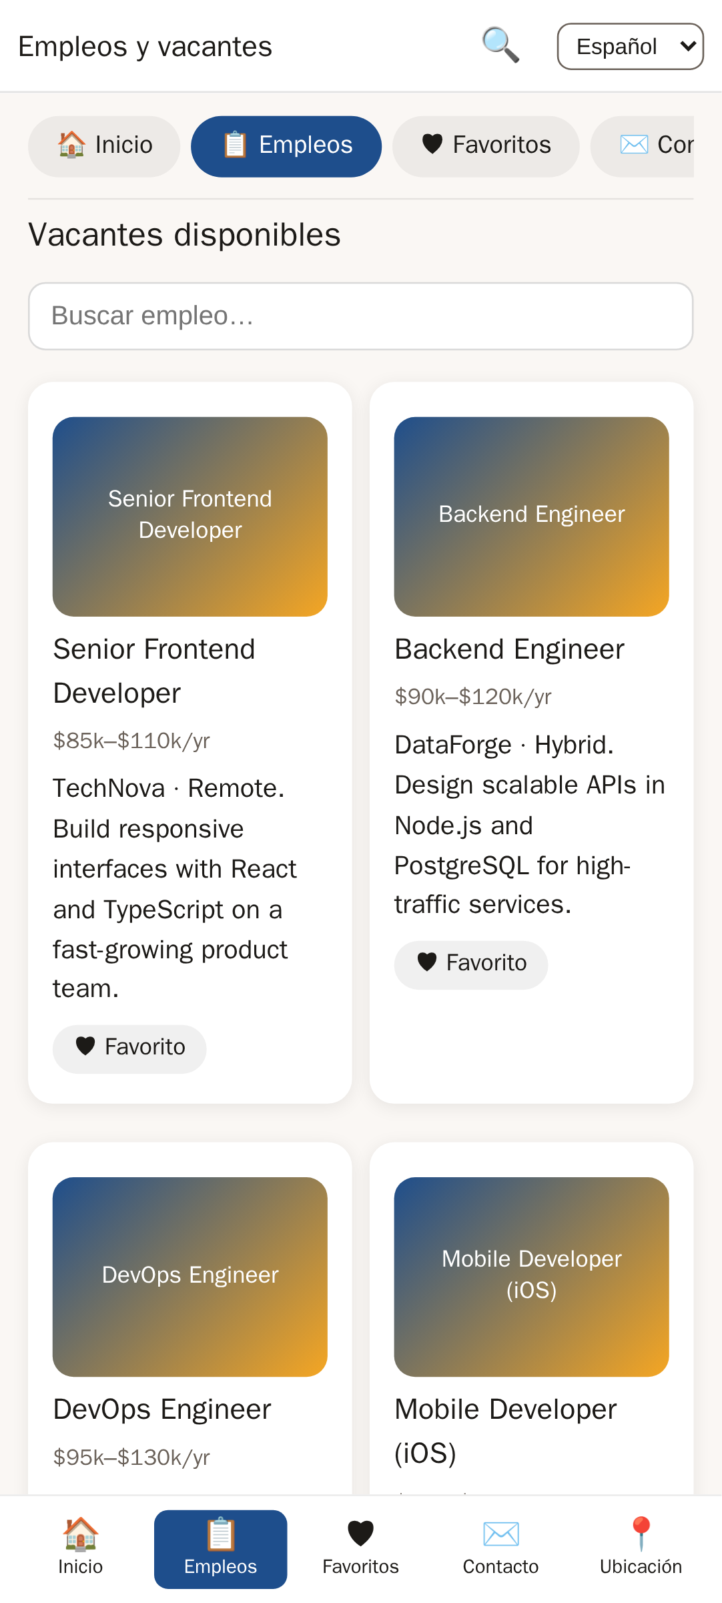Screen dimensions: 722x1603
Task: Tap the Favoritos heart icon in bottom bar
Action: tap(360, 1533)
